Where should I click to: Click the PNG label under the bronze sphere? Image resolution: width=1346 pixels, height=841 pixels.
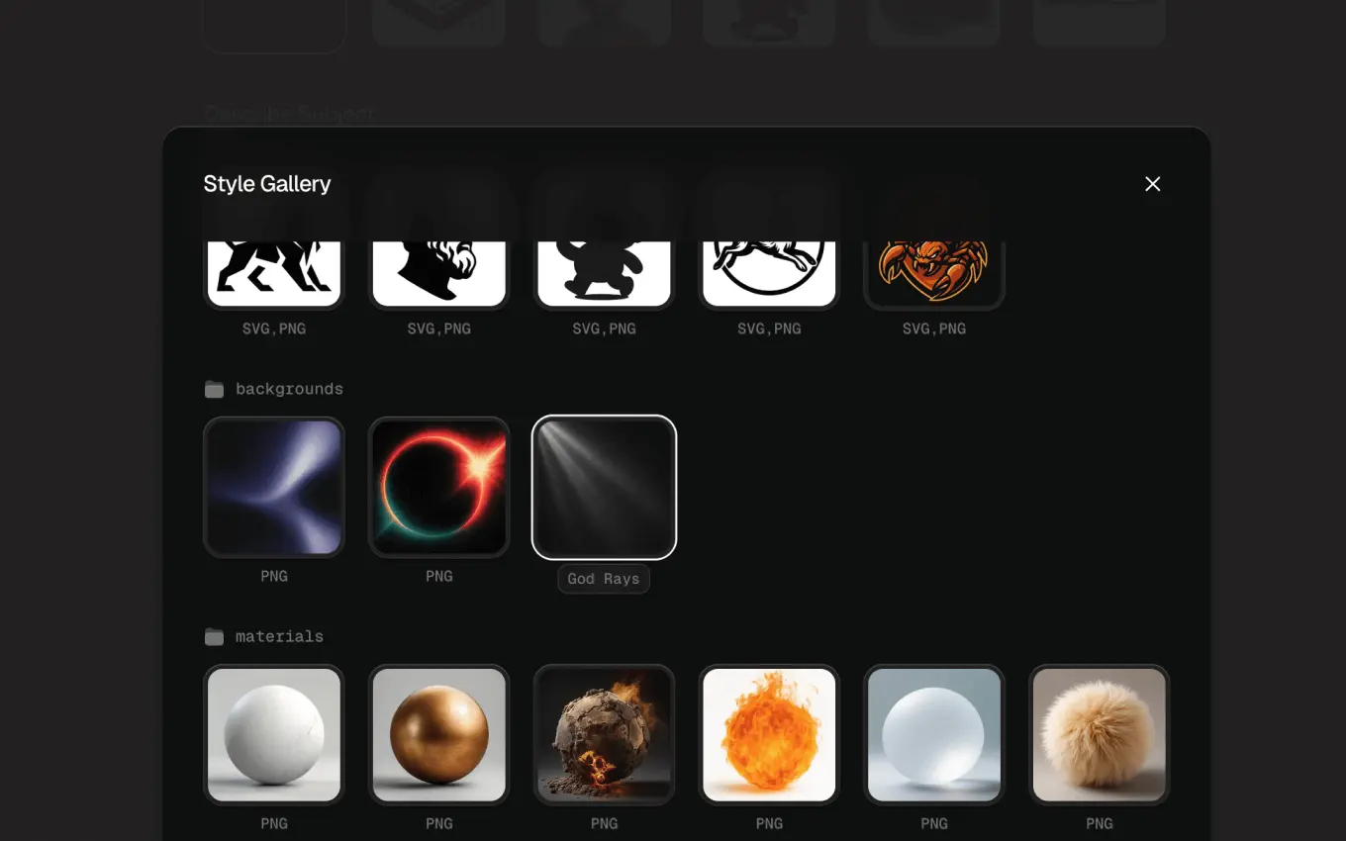pos(439,823)
